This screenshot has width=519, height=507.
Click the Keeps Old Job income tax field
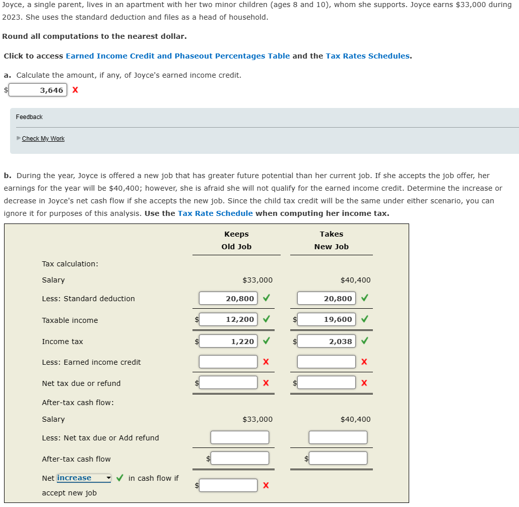click(228, 341)
